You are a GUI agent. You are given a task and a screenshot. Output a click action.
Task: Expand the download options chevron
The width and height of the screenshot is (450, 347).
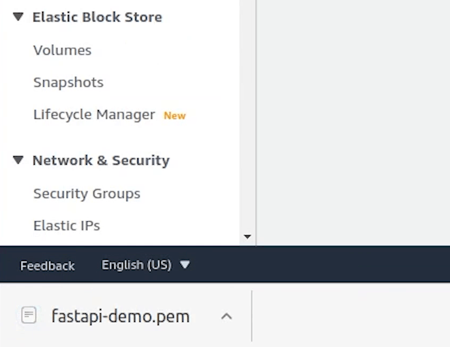point(227,316)
